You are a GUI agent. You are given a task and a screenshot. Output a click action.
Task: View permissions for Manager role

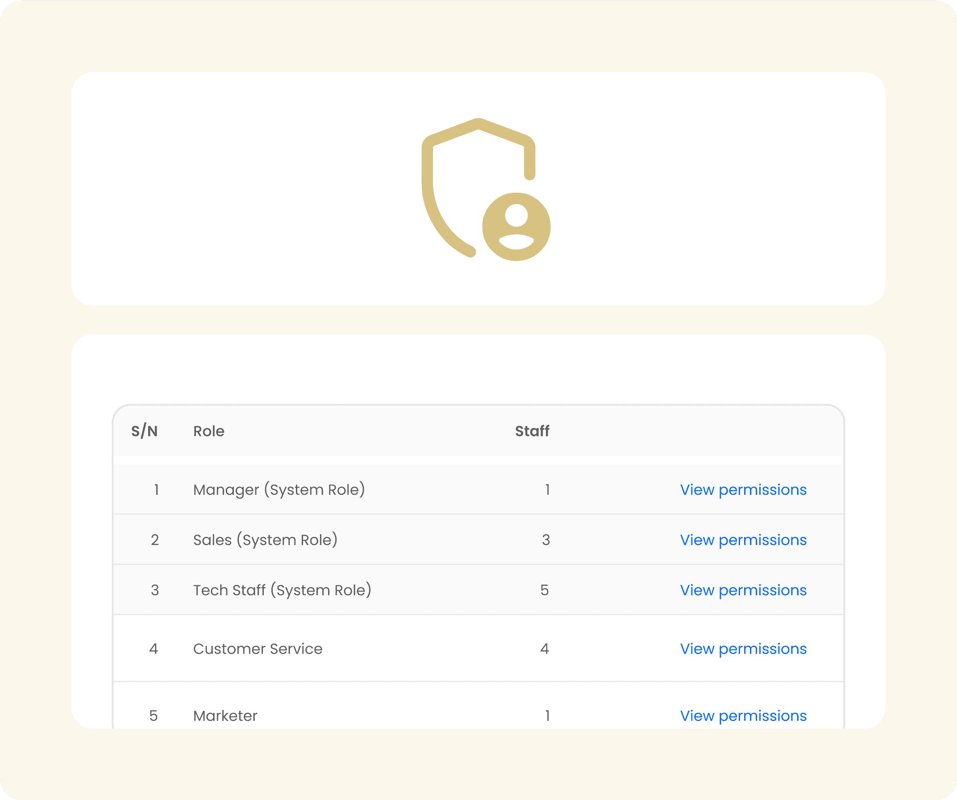pyautogui.click(x=743, y=490)
